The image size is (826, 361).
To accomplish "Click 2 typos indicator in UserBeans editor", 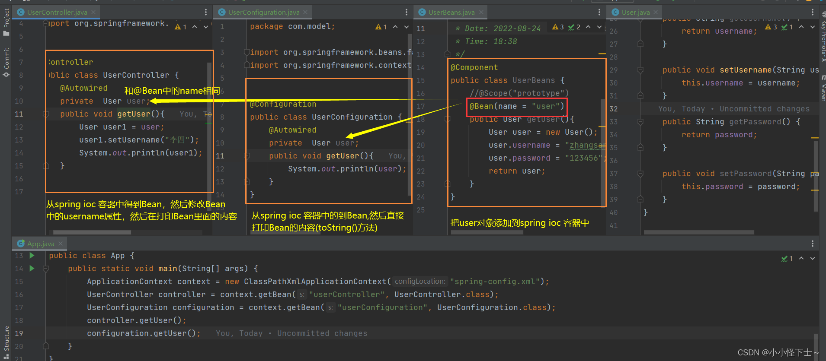I will coord(574,27).
